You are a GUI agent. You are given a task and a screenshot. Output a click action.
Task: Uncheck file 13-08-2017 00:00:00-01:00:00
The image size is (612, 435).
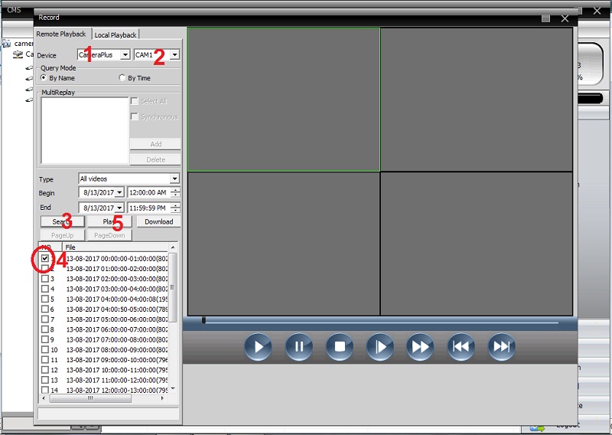(45, 258)
